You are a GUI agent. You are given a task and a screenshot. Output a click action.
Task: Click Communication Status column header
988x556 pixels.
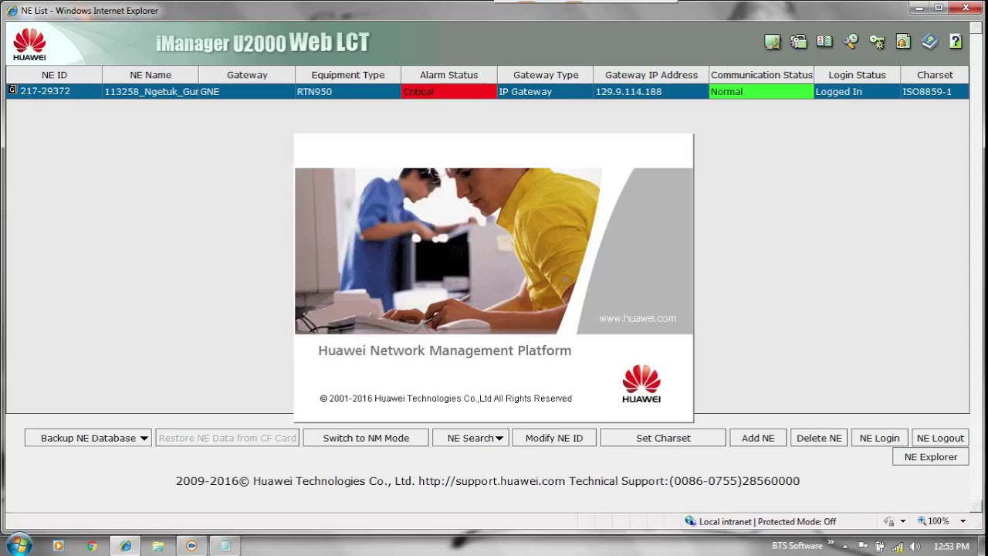(761, 75)
